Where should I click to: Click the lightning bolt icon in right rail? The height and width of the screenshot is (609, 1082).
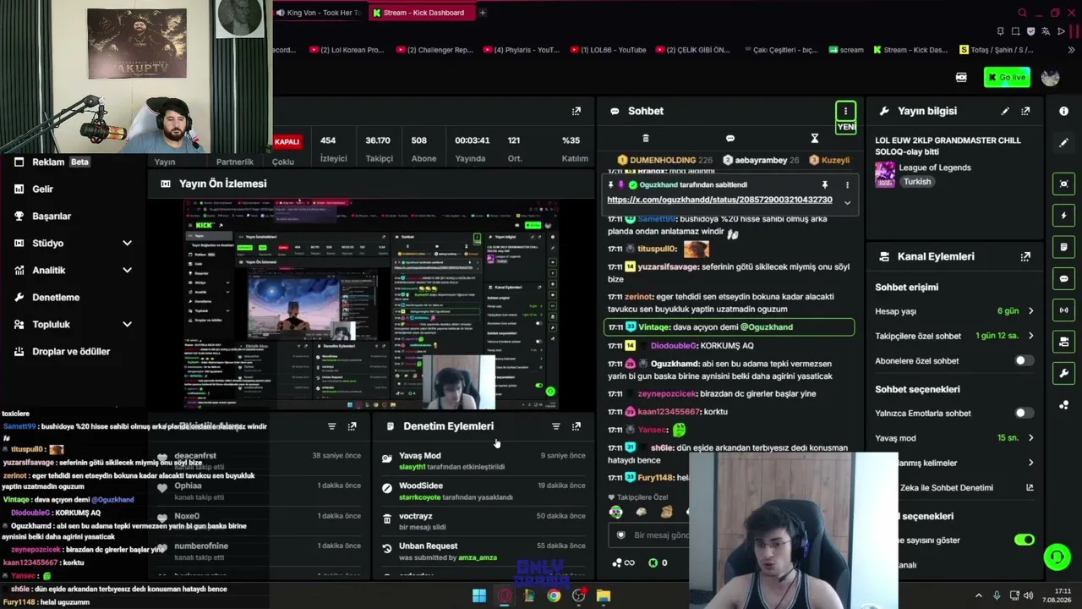pyautogui.click(x=1063, y=216)
